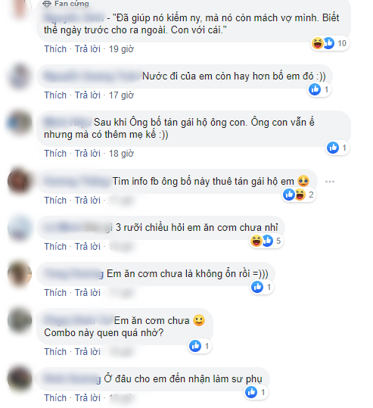Image resolution: width=373 pixels, height=408 pixels.
Task: Open the '17 giờ' timestamp link
Action: (121, 95)
